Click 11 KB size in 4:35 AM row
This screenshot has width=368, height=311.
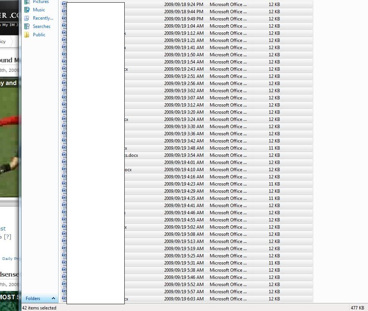click(274, 198)
